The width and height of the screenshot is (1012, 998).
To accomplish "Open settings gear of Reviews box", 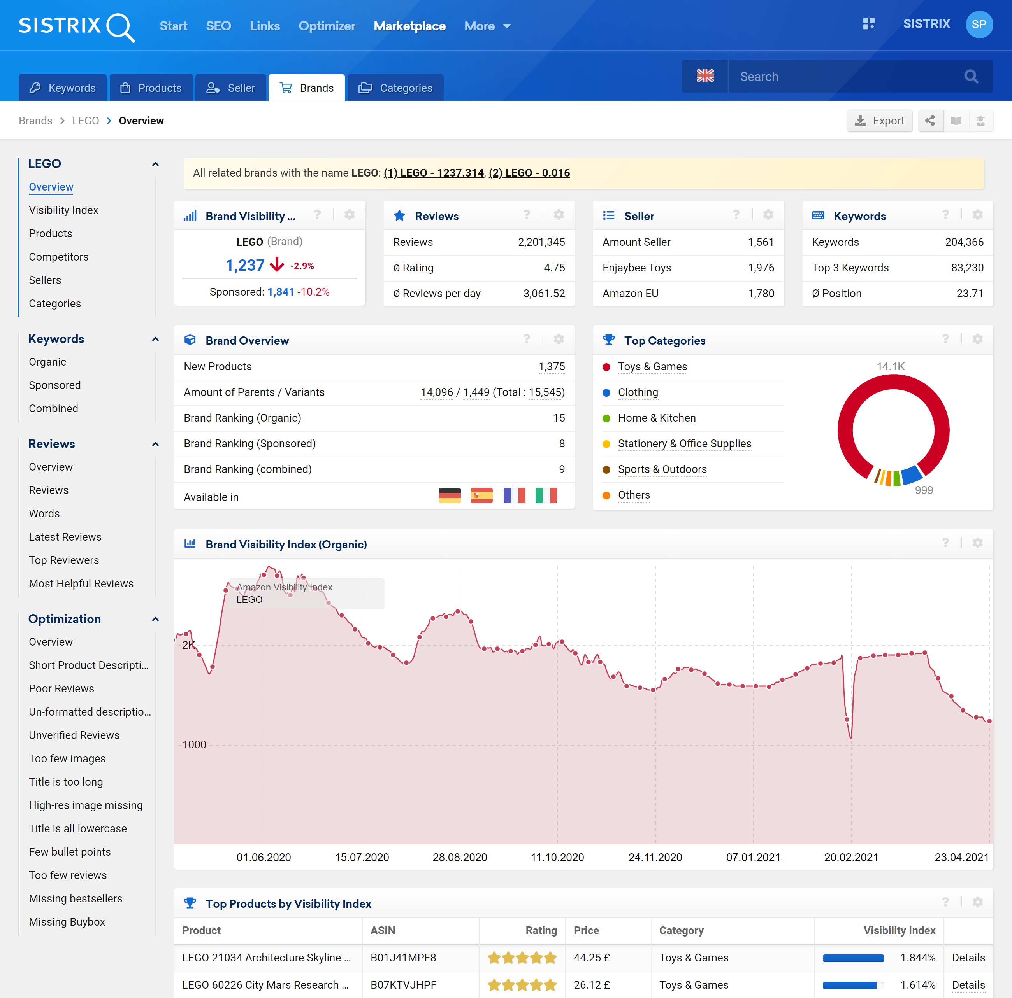I will 559,215.
